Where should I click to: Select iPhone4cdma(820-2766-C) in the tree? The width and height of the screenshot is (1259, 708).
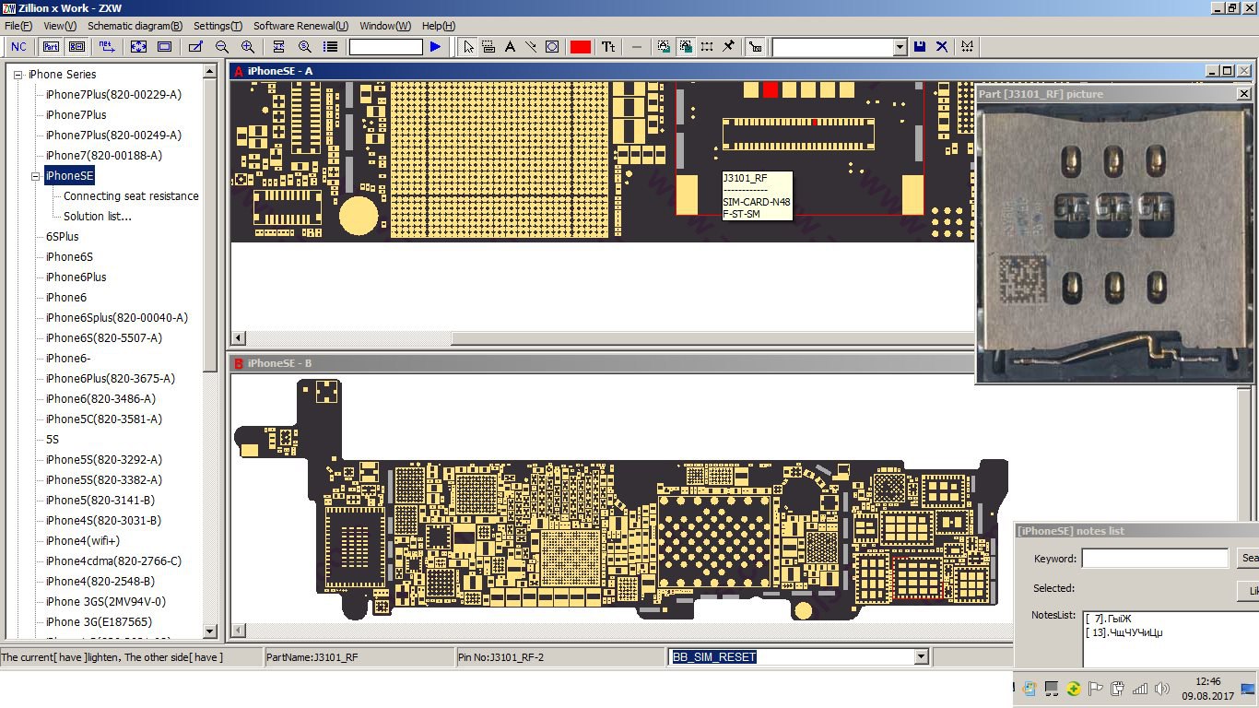click(x=113, y=561)
